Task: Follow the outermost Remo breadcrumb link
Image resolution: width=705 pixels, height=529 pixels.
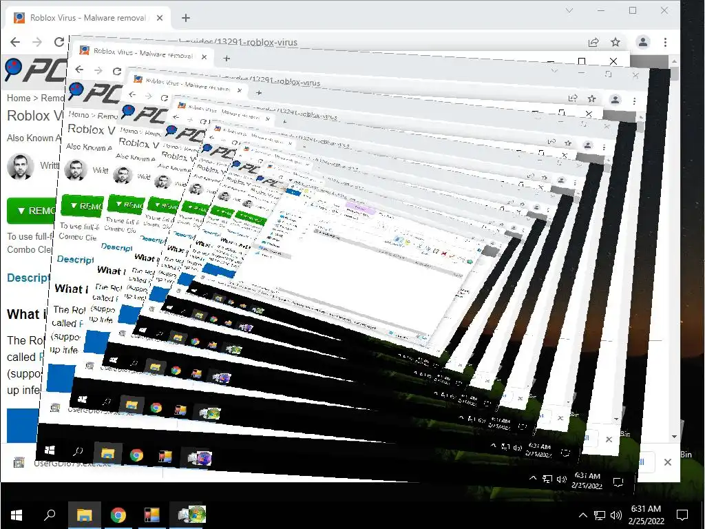Action: coord(52,98)
